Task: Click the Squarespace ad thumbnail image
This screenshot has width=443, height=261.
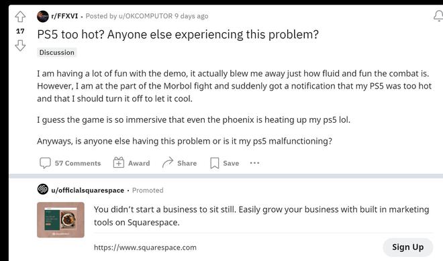Action: (60, 220)
